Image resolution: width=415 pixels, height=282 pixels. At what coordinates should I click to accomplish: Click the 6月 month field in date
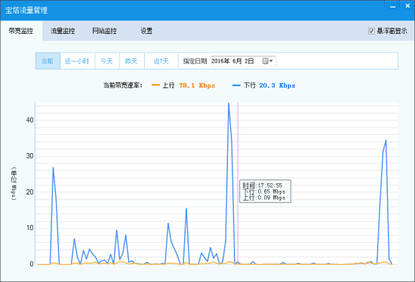coord(237,61)
